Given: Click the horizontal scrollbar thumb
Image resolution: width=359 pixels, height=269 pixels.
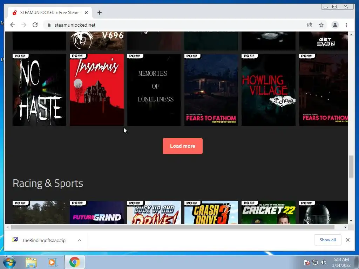Looking at the screenshot, I should pyautogui.click(x=172, y=227).
